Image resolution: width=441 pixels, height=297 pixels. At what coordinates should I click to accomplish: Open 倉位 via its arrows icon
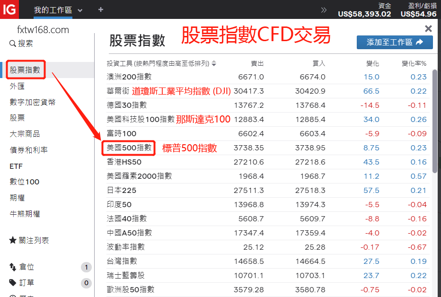click(x=13, y=267)
